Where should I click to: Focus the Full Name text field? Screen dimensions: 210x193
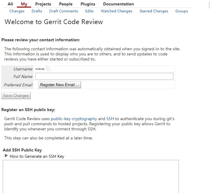[x=104, y=76]
